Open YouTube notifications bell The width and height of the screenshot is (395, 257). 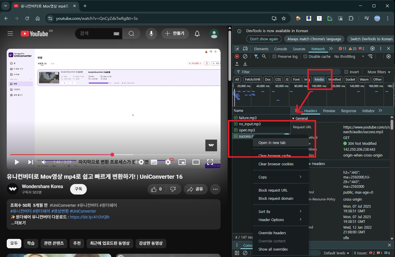click(197, 34)
